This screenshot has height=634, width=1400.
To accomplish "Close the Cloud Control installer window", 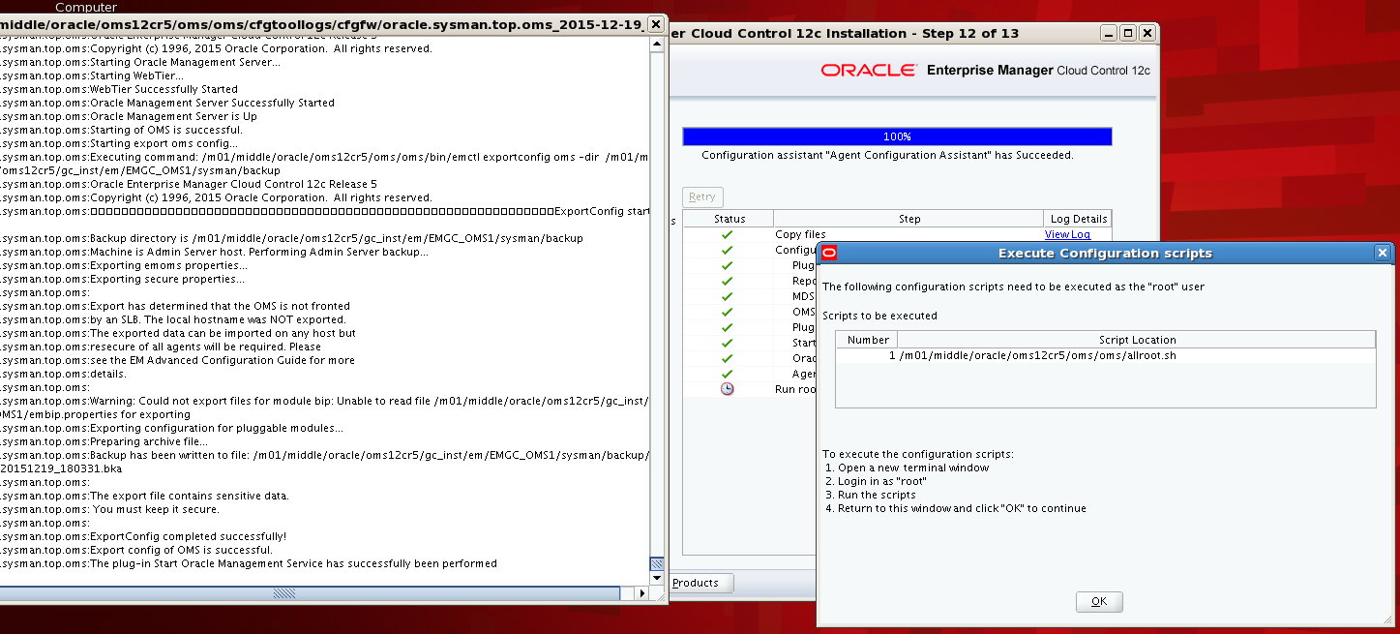I will click(1147, 33).
